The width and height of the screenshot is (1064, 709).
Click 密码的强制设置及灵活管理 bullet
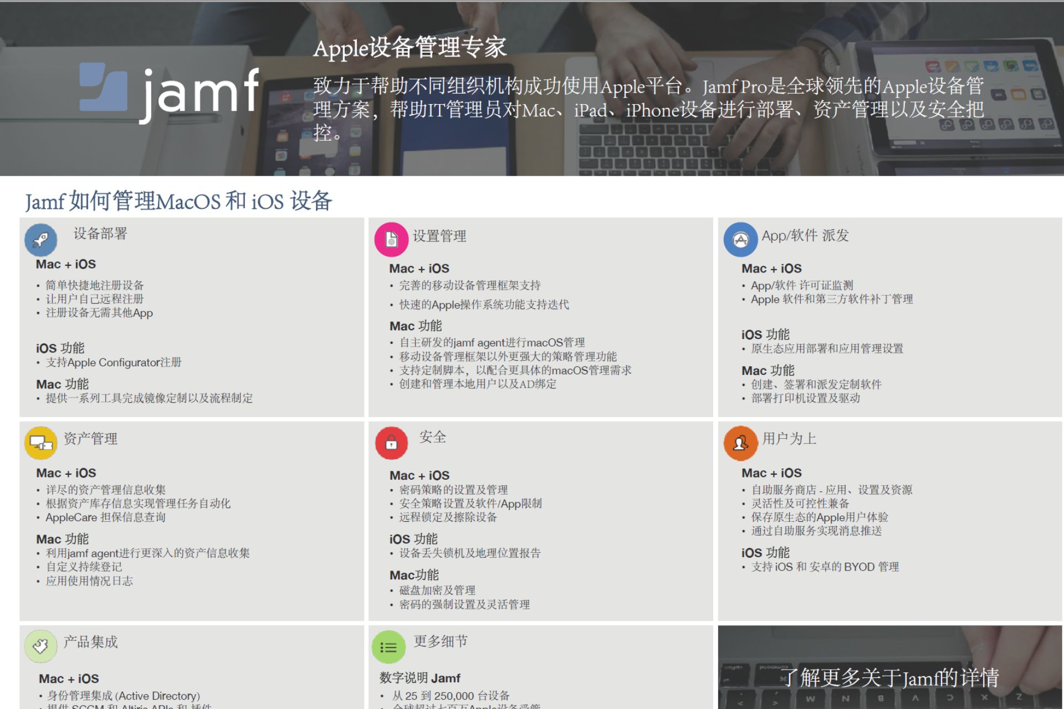[464, 604]
